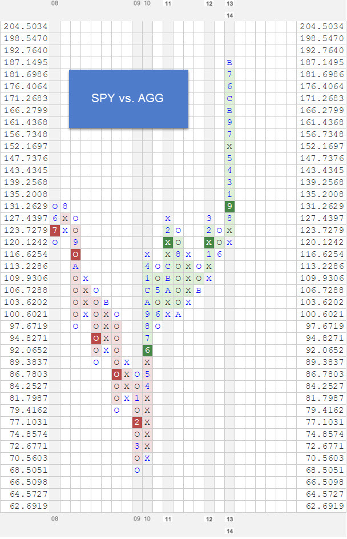Click the 8 cell in row 131.2629

click(x=65, y=206)
